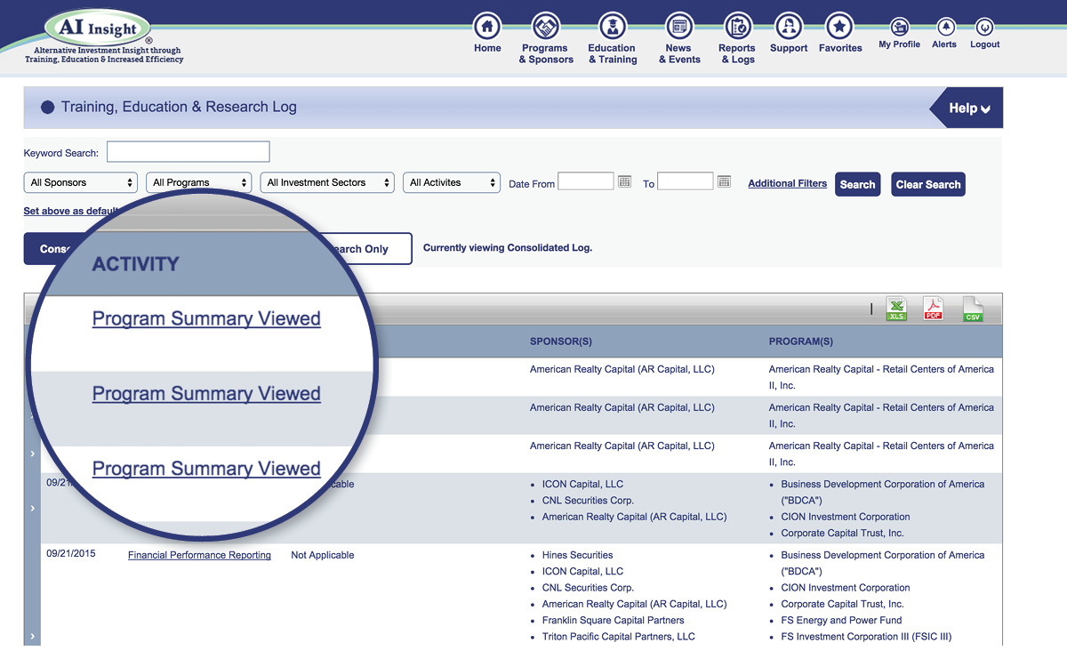Click the Support headset icon

click(789, 26)
